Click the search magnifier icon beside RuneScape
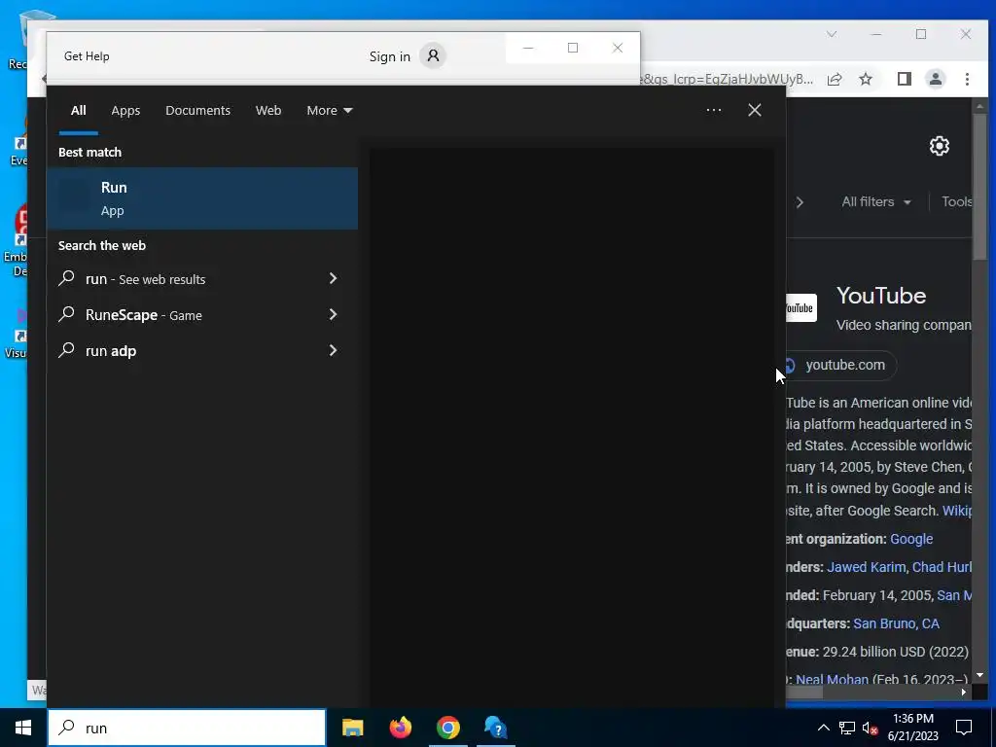Image resolution: width=996 pixels, height=747 pixels. pos(67,314)
